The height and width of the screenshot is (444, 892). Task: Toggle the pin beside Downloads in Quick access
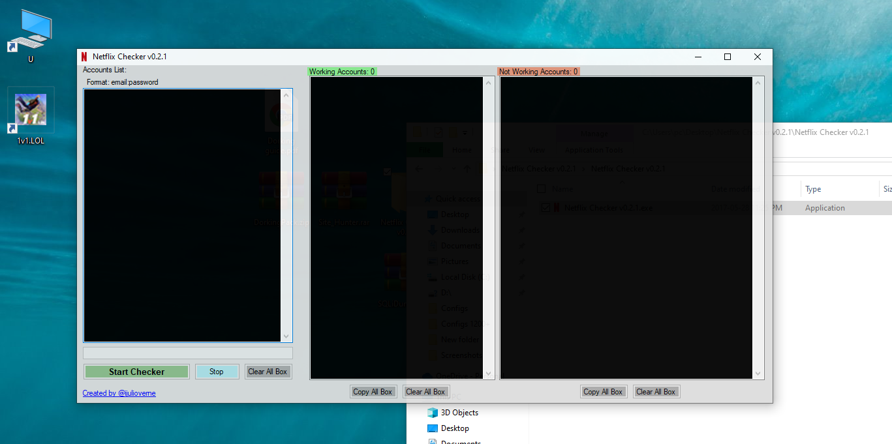[521, 229]
